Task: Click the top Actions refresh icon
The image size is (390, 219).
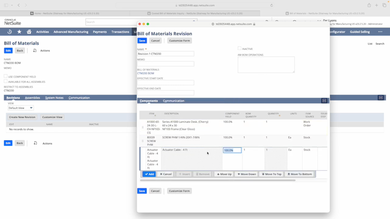Action: coord(34,51)
